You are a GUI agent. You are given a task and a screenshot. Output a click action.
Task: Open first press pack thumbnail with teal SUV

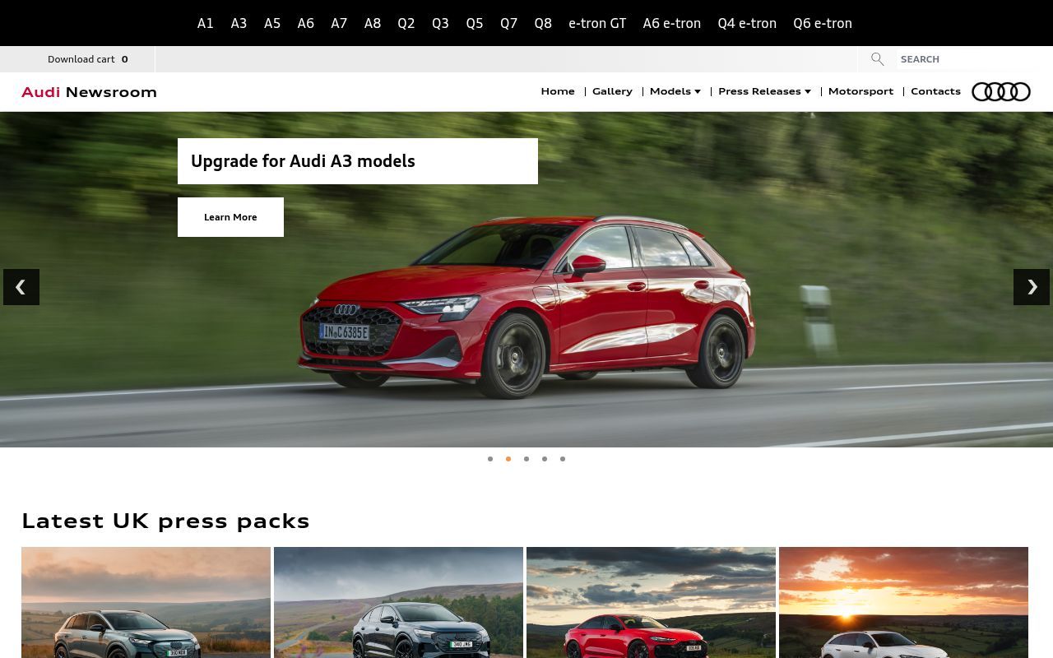146,602
